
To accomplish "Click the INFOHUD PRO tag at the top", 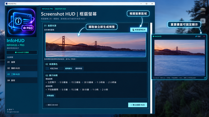I will 47,9.
